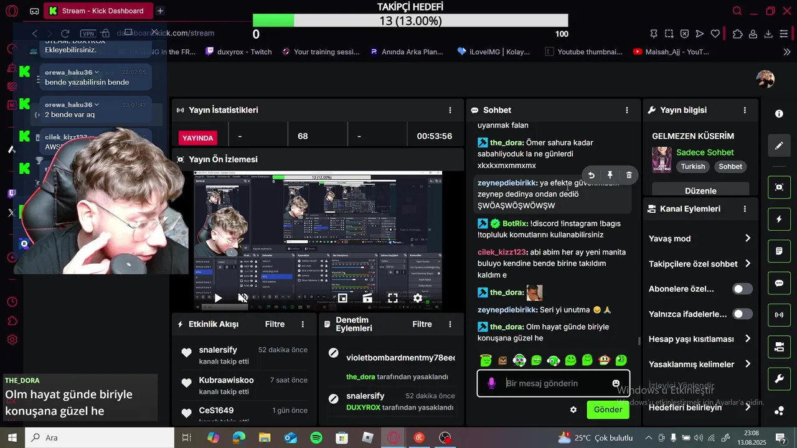This screenshot has width=797, height=448.
Task: Open Anında Arka Plan... bookmark
Action: pyautogui.click(x=406, y=52)
